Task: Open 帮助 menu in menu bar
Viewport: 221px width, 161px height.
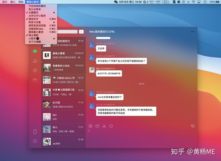Action: click(21, 2)
